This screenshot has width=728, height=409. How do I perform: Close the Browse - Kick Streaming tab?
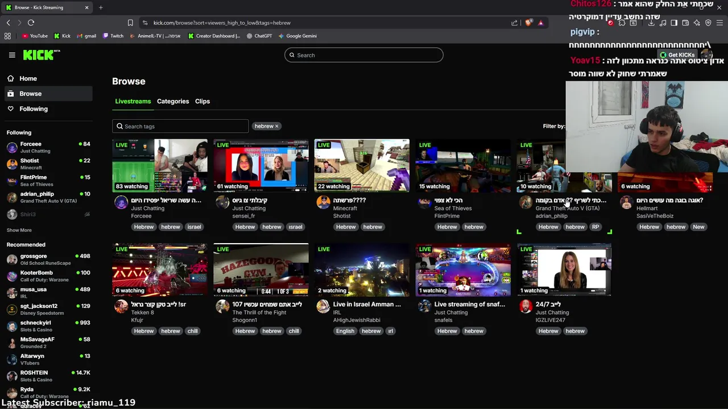[x=86, y=7]
